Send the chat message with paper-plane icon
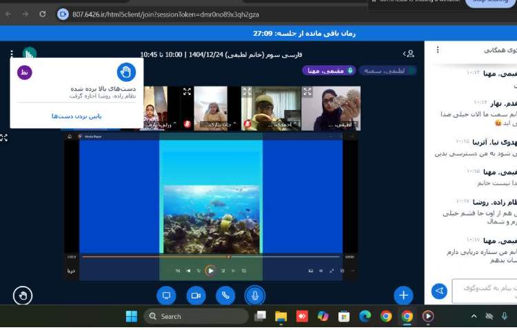The image size is (517, 330). point(440,291)
